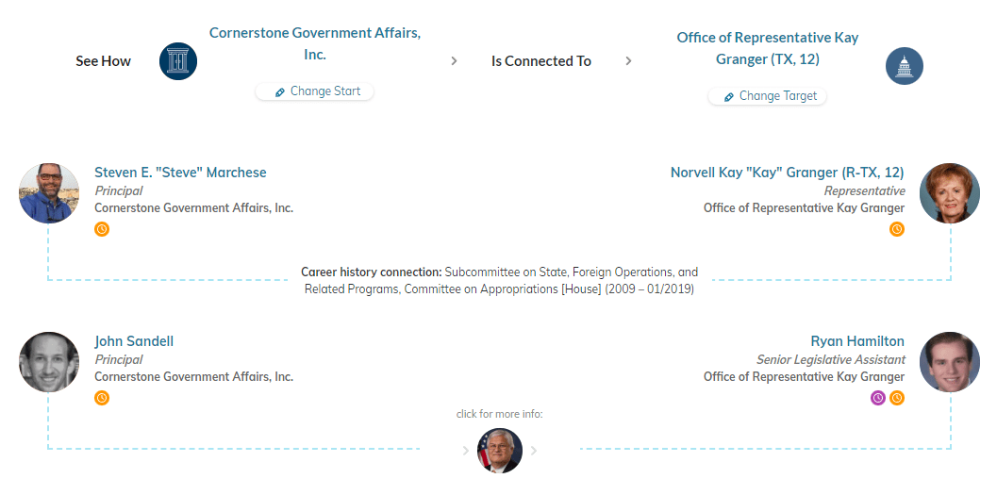Click the Cornerstone Government Affairs building icon
The width and height of the screenshot is (997, 495).
coord(178,61)
